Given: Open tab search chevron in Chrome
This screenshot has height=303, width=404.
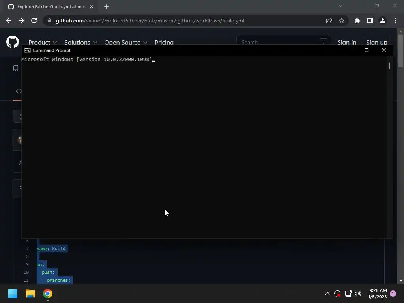Looking at the screenshot, I should point(340,6).
